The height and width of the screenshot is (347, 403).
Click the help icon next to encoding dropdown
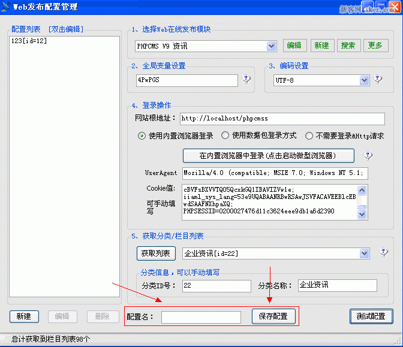tap(378, 80)
